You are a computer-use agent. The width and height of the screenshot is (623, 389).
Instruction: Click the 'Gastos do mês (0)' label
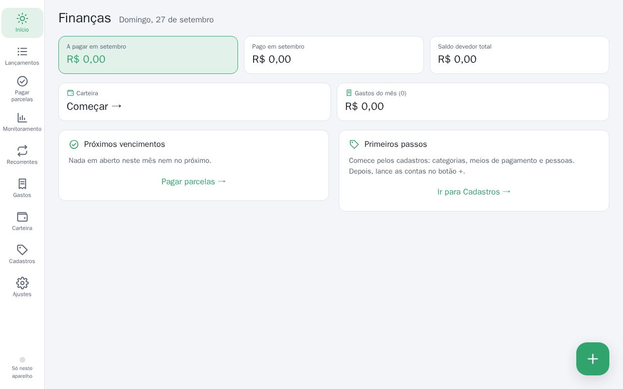tap(381, 93)
